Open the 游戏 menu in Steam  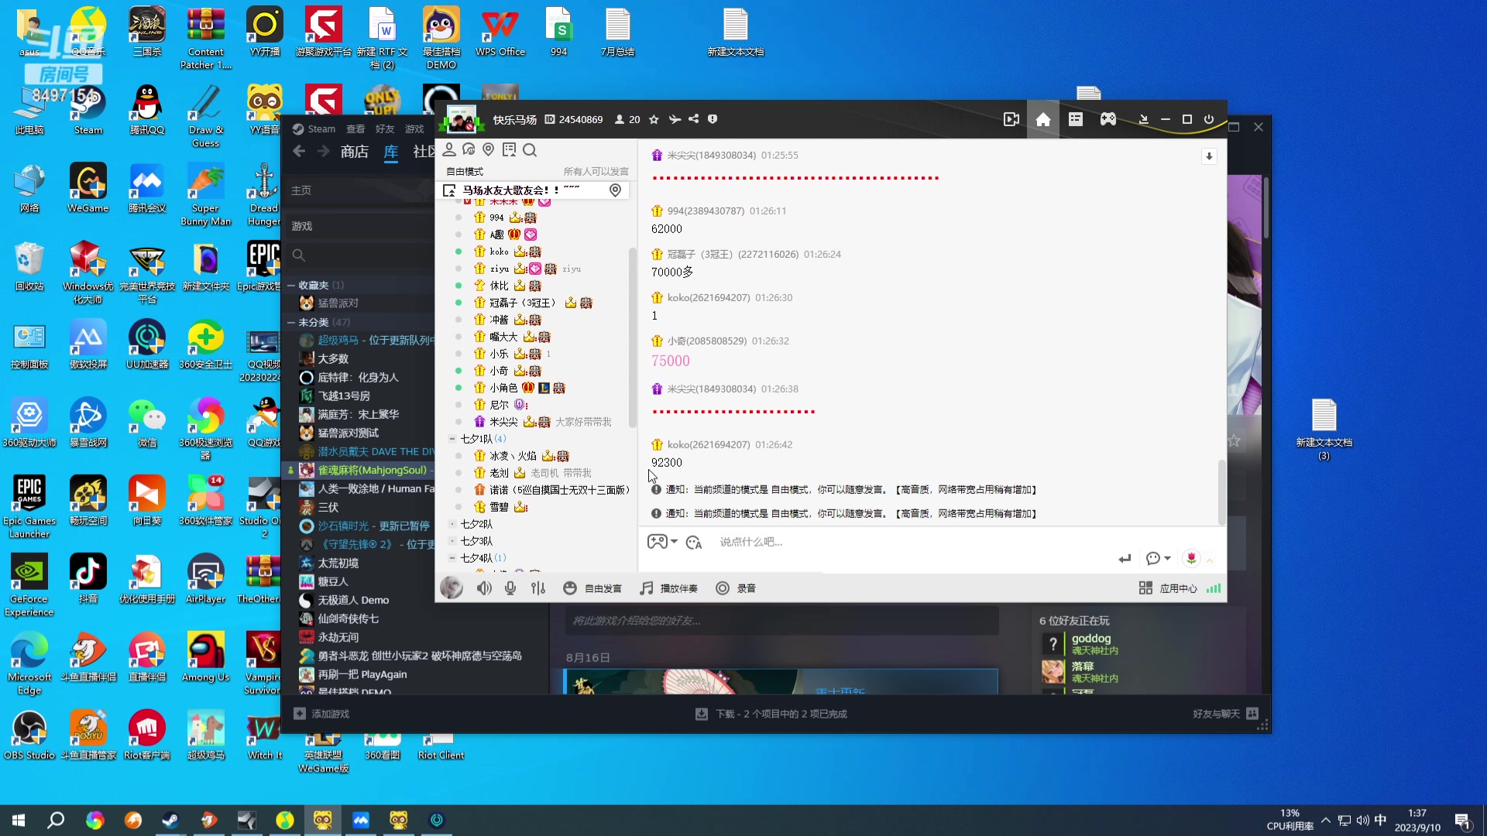tap(414, 129)
